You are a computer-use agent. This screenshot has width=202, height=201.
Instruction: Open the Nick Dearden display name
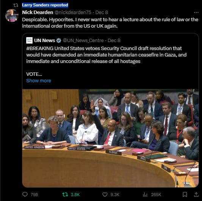point(38,13)
